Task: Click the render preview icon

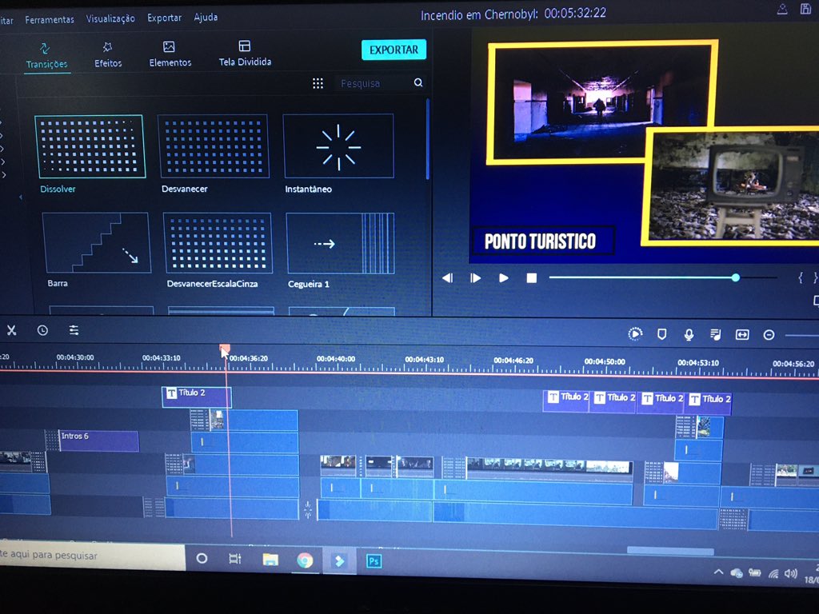Action: [635, 334]
